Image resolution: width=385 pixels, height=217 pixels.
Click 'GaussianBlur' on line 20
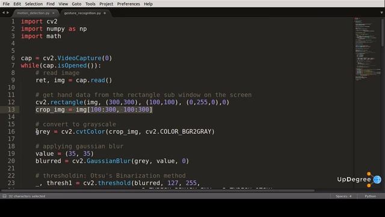(108, 161)
